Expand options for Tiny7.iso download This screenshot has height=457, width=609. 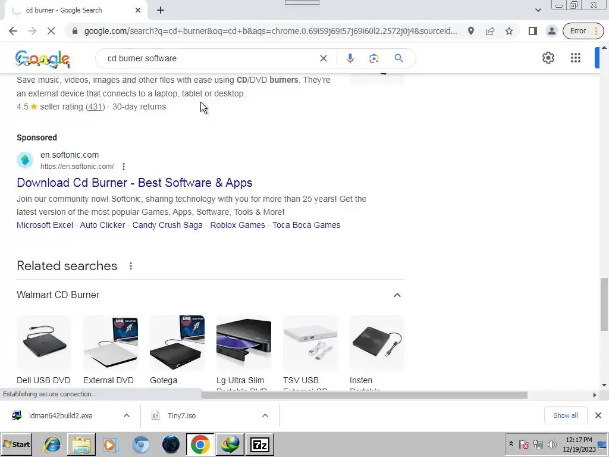click(265, 416)
